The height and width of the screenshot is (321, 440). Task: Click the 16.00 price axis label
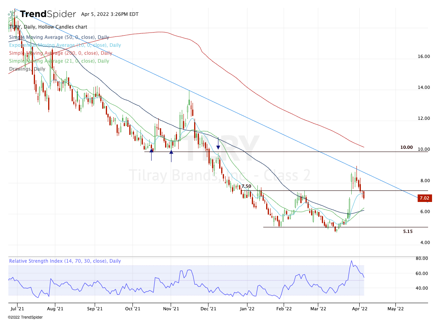pos(423,56)
